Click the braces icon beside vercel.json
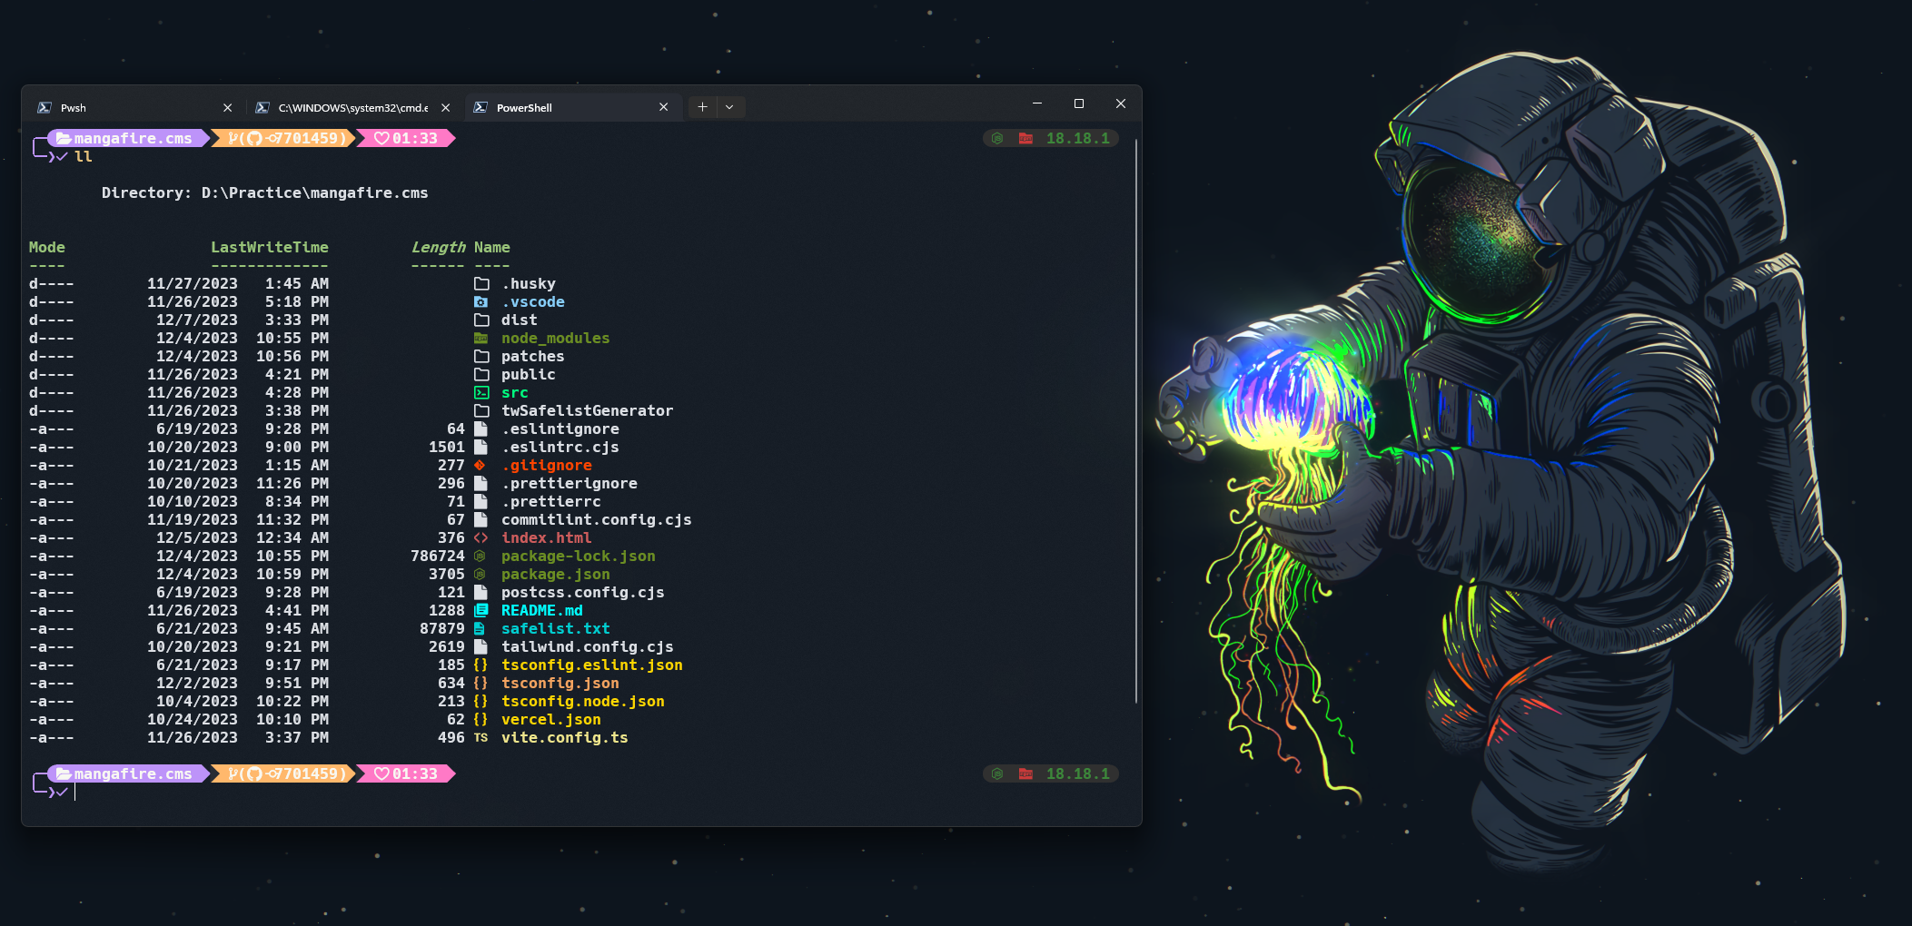This screenshot has height=926, width=1912. pyautogui.click(x=480, y=720)
